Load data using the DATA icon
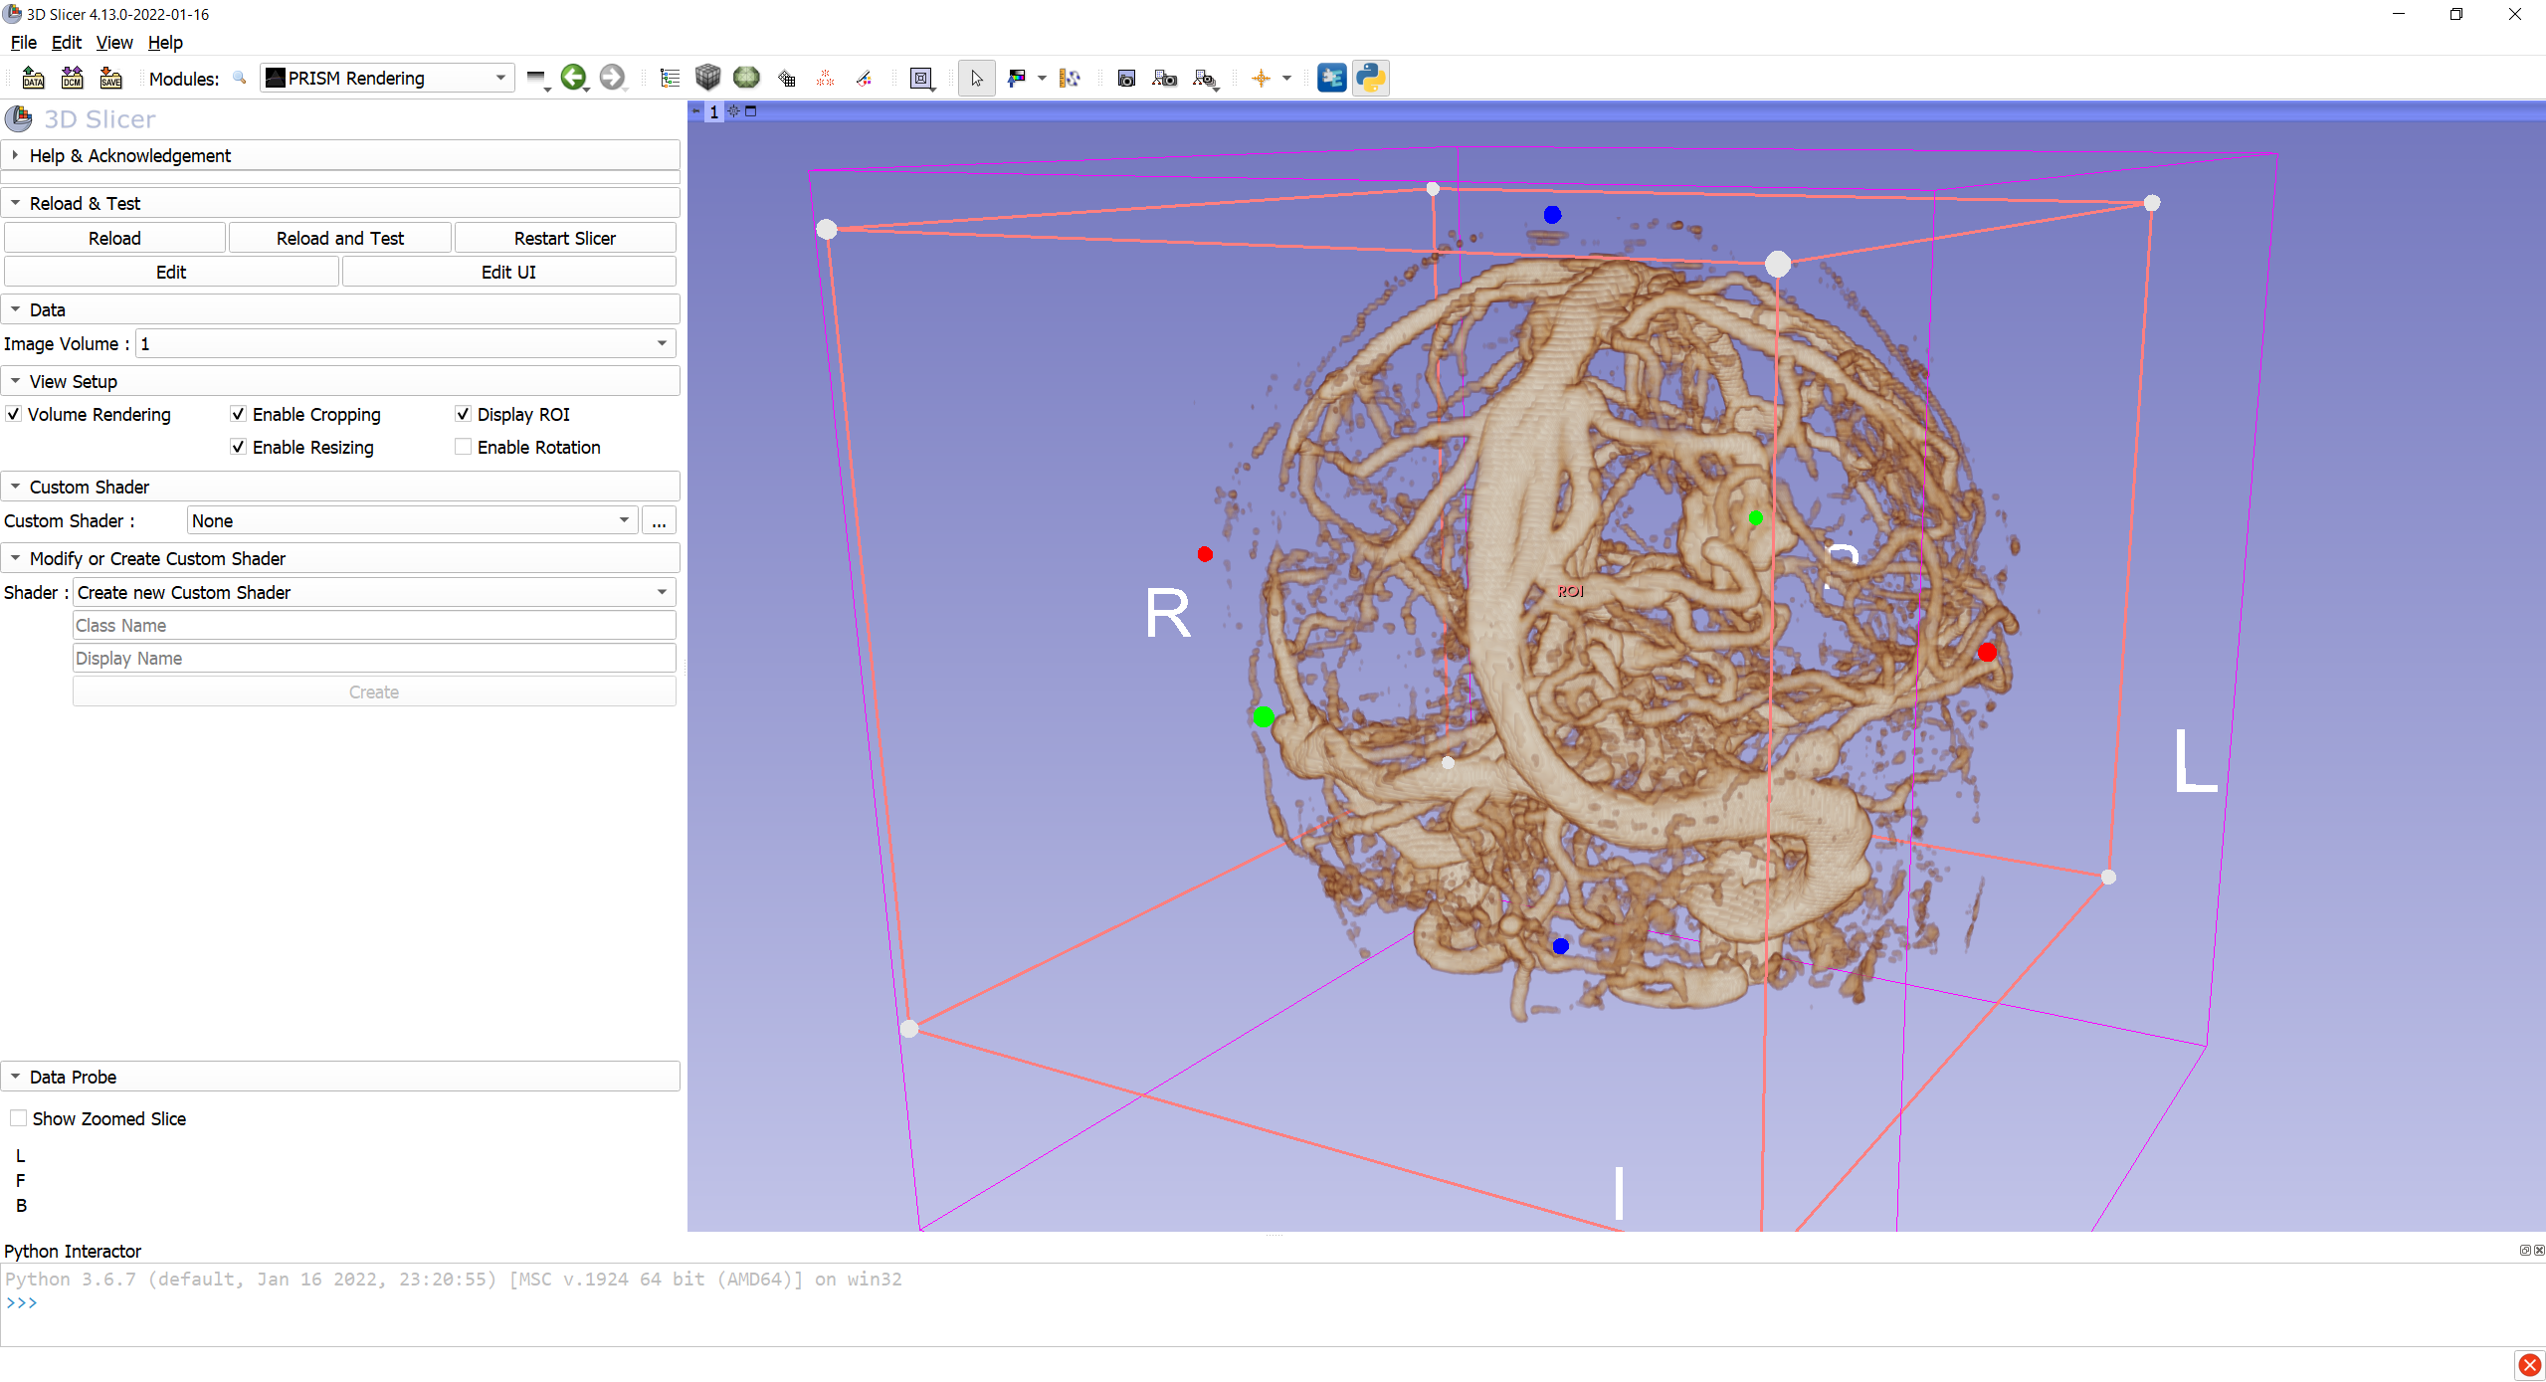The width and height of the screenshot is (2546, 1382). click(x=33, y=78)
